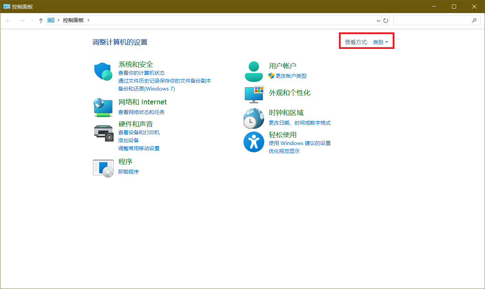Go up one level with up arrow
This screenshot has height=289, width=485.
41,21
